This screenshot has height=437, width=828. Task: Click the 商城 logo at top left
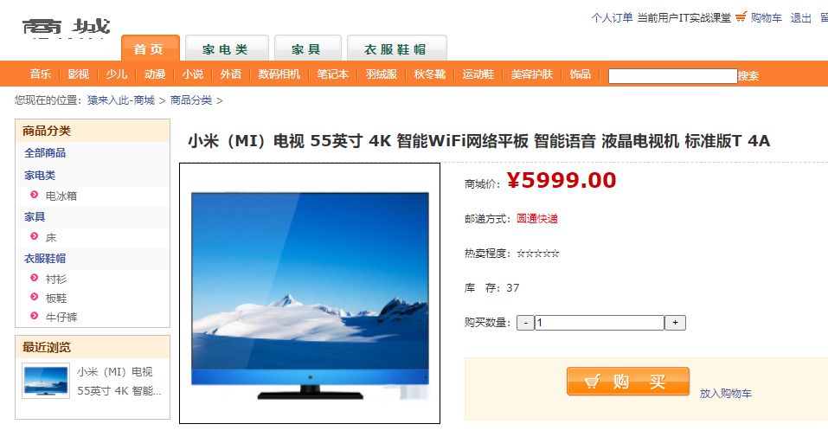click(x=66, y=27)
